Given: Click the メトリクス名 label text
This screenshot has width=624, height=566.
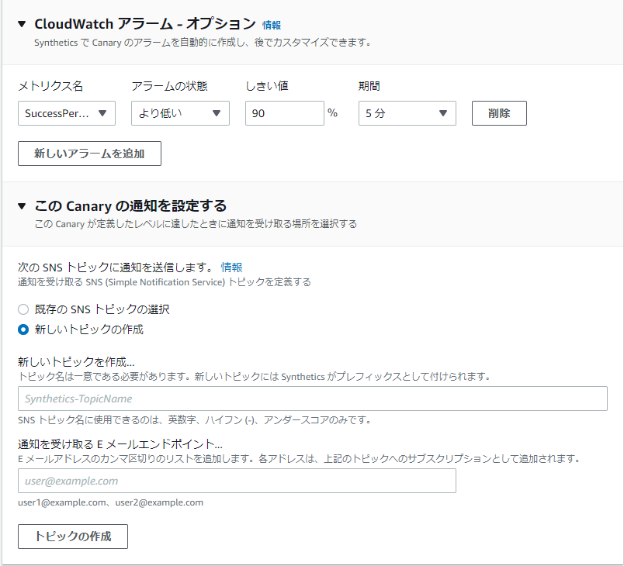Looking at the screenshot, I should click(50, 86).
